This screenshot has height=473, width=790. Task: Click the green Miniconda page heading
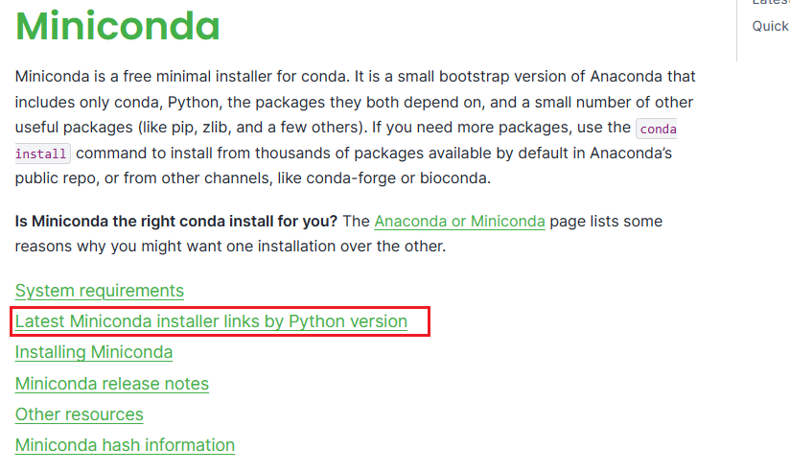click(118, 26)
